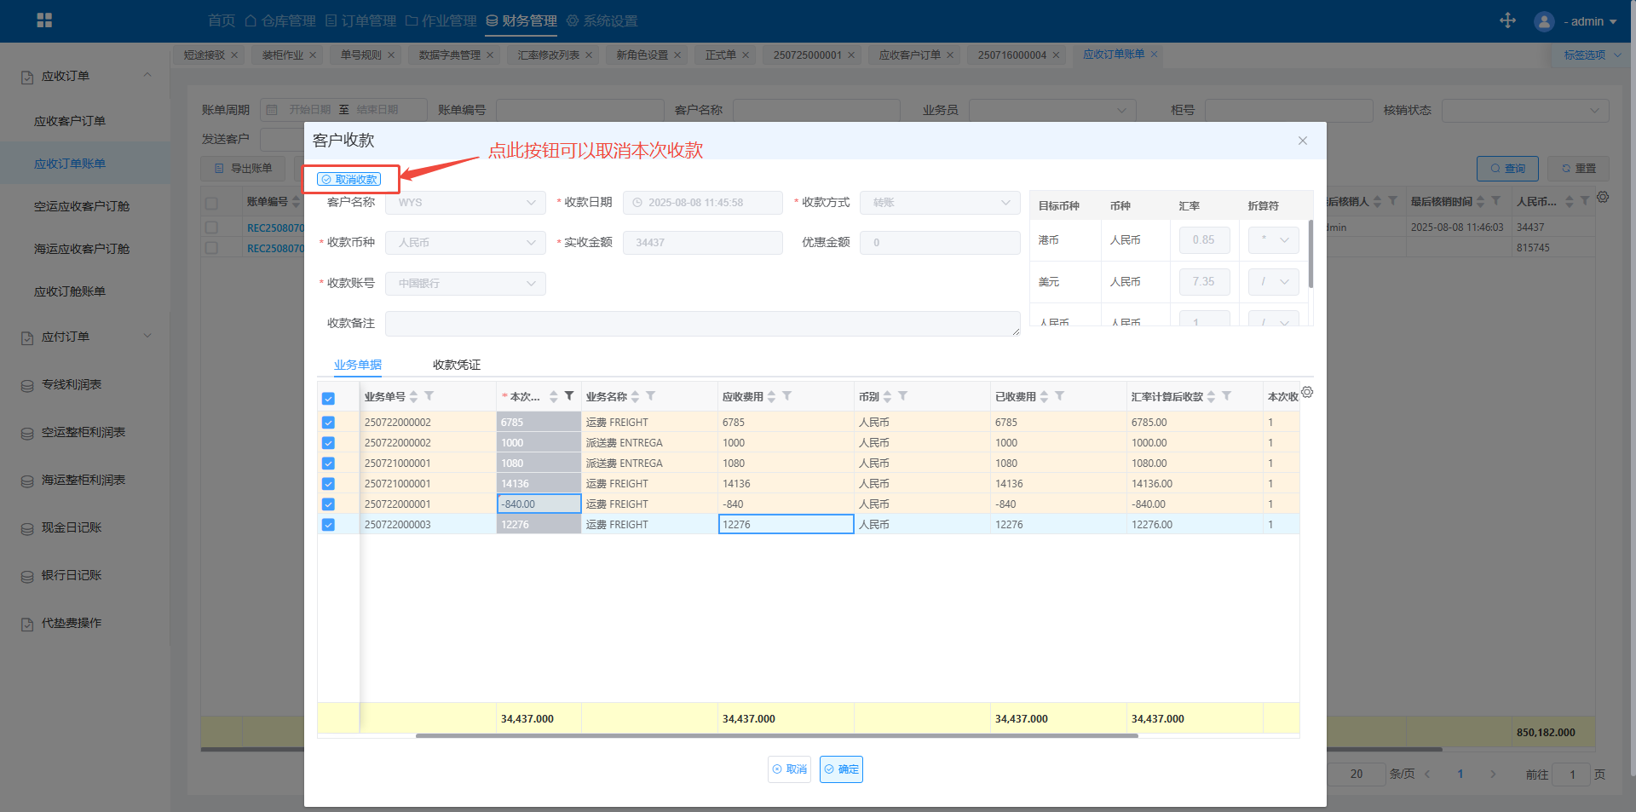
Task: Sort by 应收费用 column sort arrows
Action: pyautogui.click(x=771, y=397)
